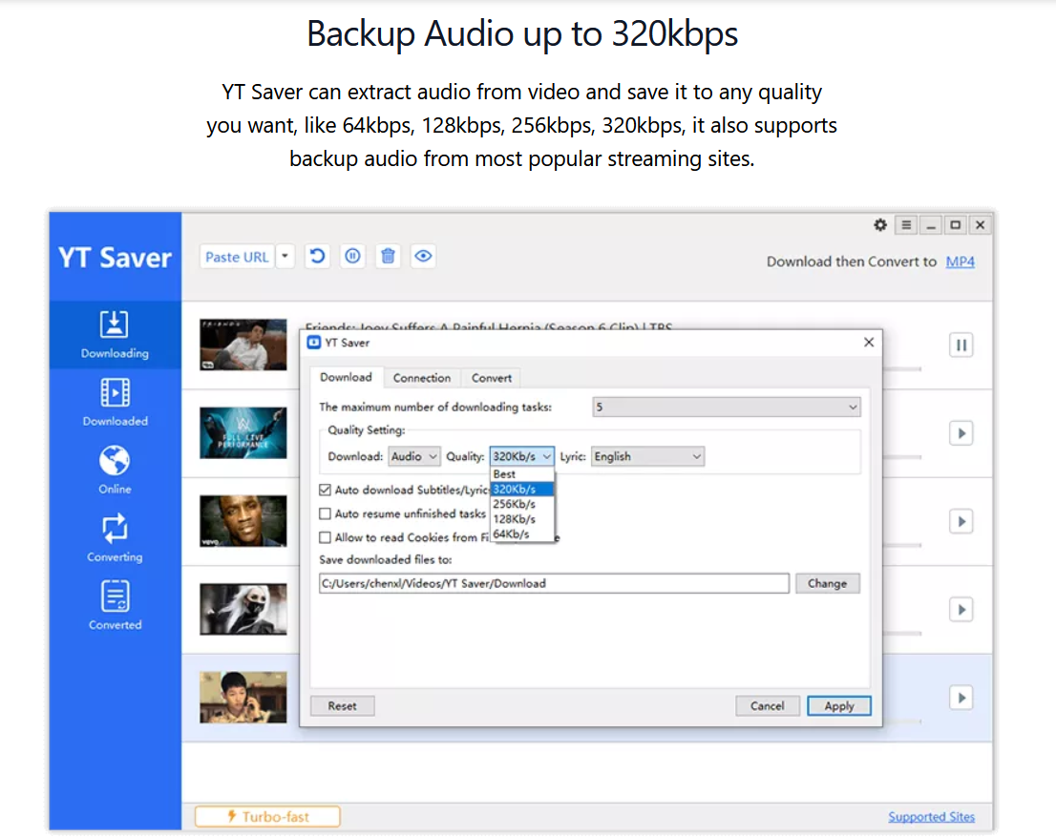Screen dimensions: 1056x837
Task: Open the Downloaded section in sidebar
Action: 115,403
